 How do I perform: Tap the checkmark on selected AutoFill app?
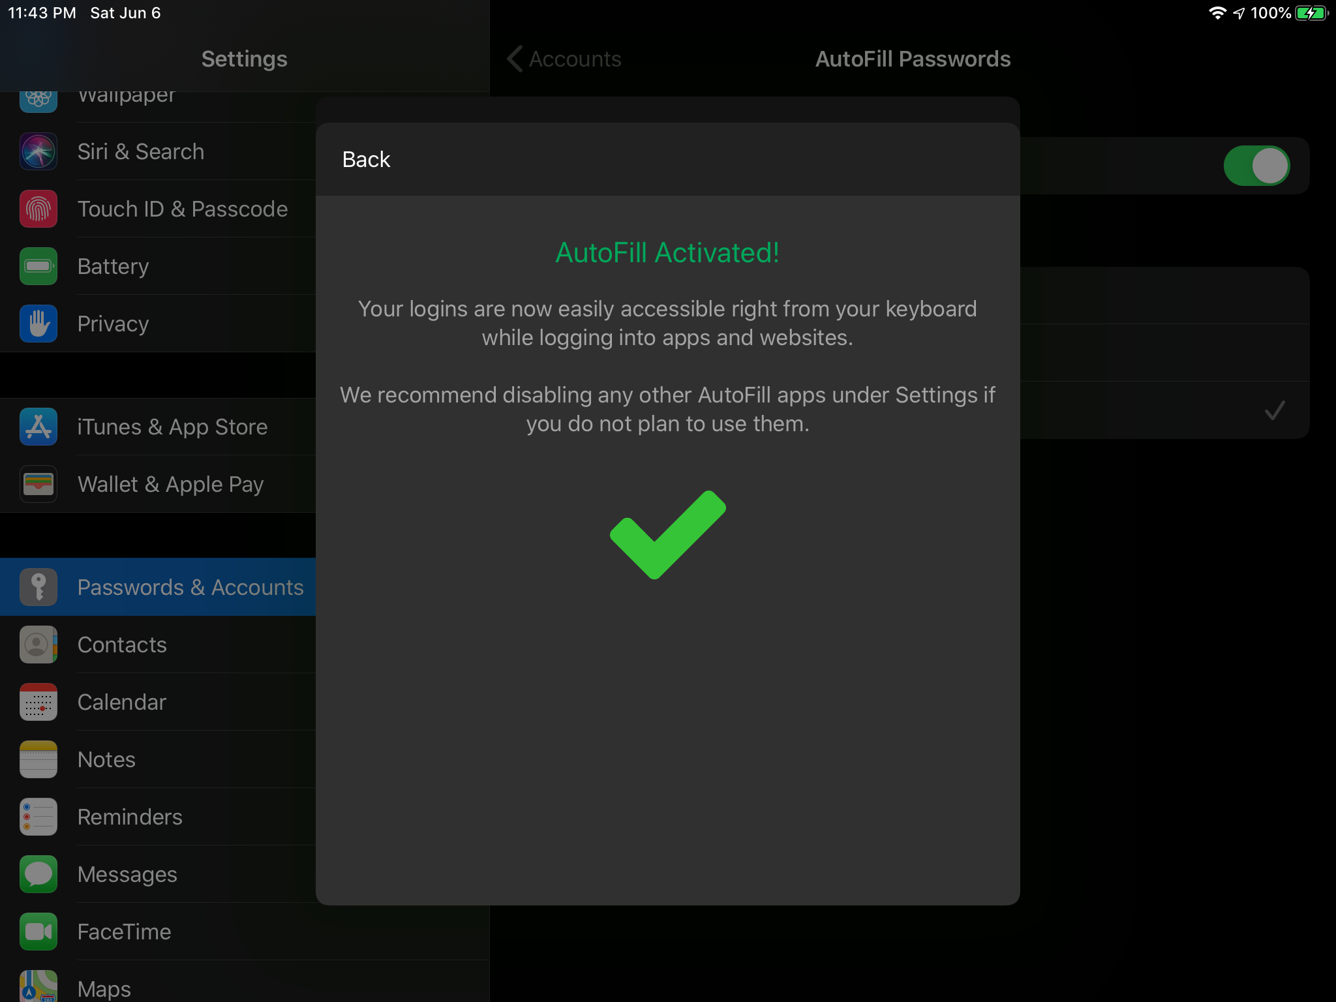tap(1274, 410)
